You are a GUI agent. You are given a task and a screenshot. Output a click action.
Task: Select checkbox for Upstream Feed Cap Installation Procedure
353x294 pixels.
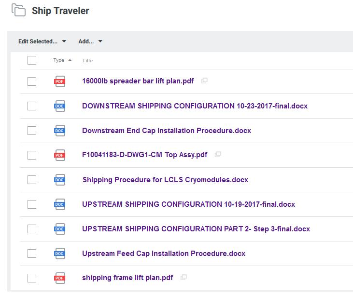tap(32, 254)
